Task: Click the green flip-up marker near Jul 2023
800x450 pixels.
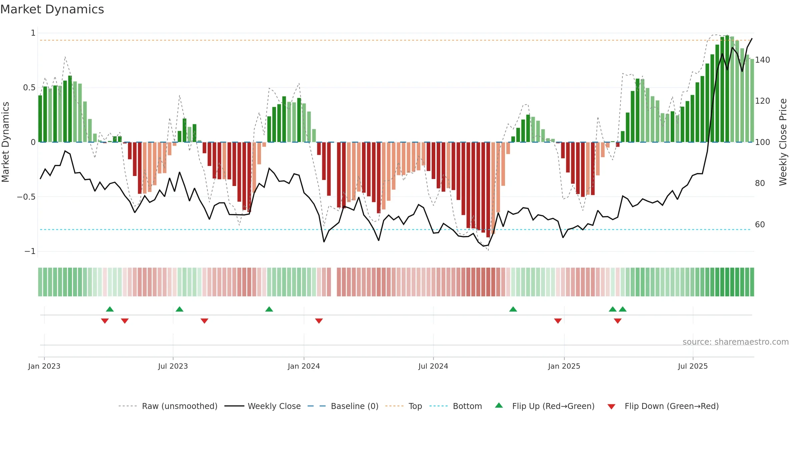Action: tap(180, 309)
